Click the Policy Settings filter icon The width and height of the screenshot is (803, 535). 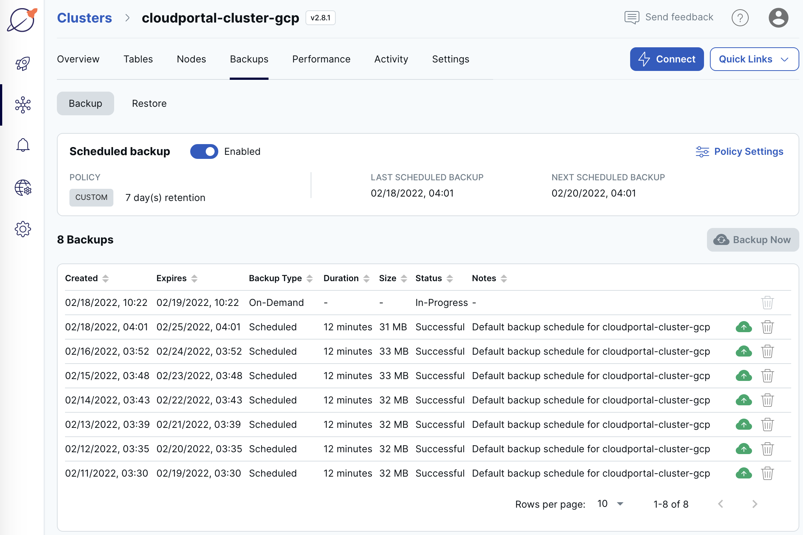point(701,151)
